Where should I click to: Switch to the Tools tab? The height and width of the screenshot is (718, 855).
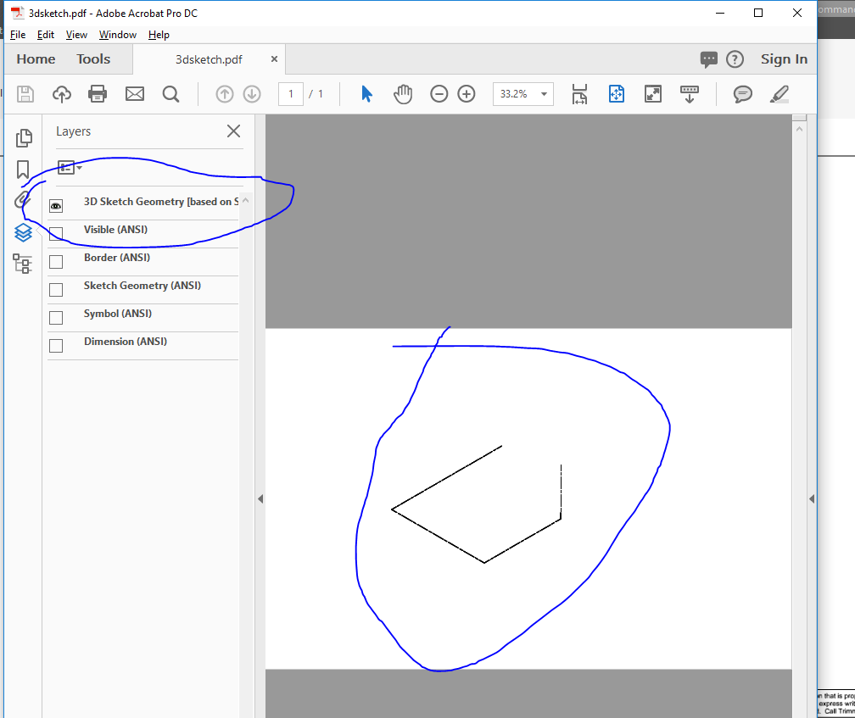tap(93, 58)
